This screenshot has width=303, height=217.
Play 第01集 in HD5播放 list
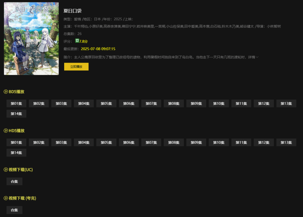point(17,143)
